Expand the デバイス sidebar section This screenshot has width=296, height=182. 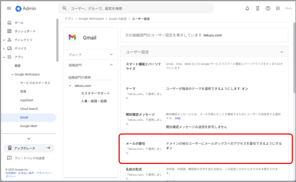coord(4,49)
